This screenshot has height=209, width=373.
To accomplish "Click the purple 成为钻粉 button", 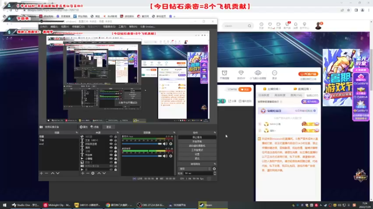I will (310, 102).
